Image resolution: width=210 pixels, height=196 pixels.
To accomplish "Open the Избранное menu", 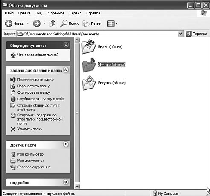I will pyautogui.click(x=55, y=13).
